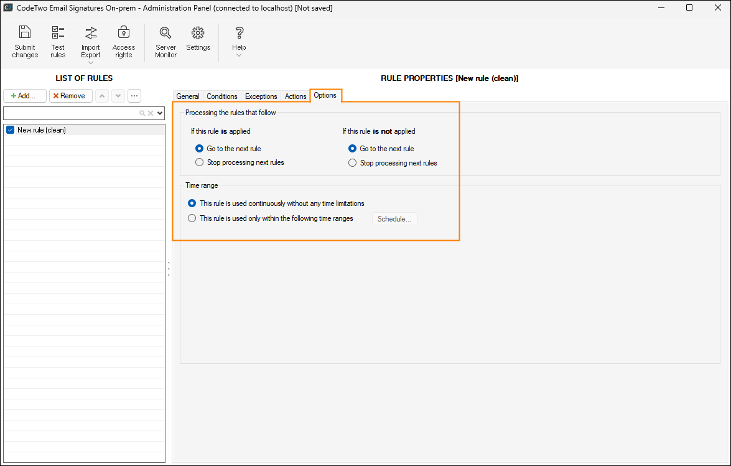Screen dimensions: 731x466
Task: Expand the Import Export dropdown arrow
Action: pyautogui.click(x=91, y=63)
